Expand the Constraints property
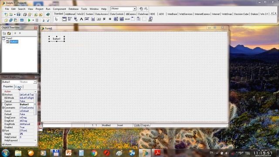The height and width of the screenshot is (157, 279). tap(3, 108)
